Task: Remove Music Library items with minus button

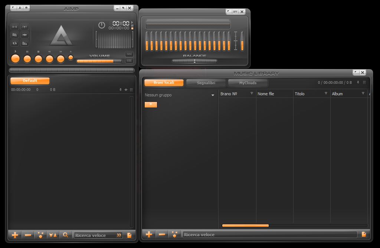Action: click(162, 234)
